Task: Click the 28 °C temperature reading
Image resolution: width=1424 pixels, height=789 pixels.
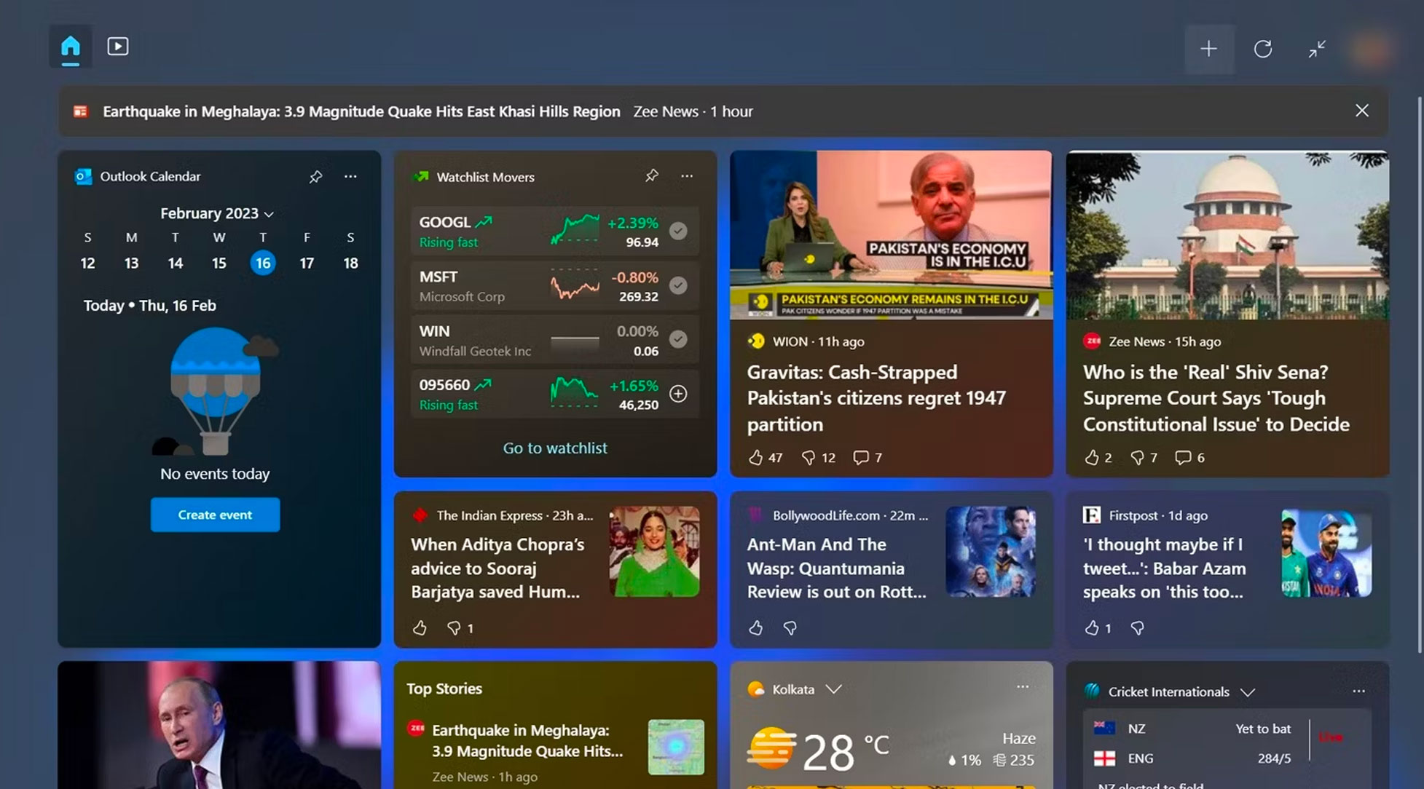Action: coord(846,751)
